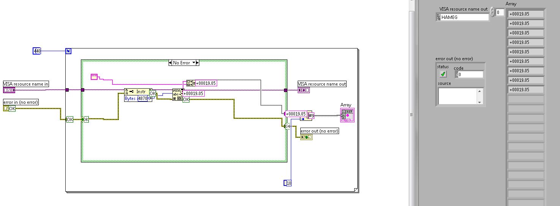The image size is (560, 206).
Task: Select the numeric constant 10 below loop
Action: coord(288,183)
